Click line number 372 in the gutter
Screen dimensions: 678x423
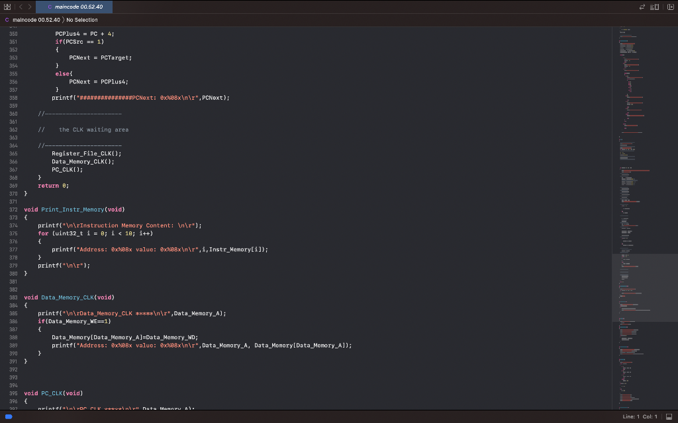pyautogui.click(x=13, y=210)
